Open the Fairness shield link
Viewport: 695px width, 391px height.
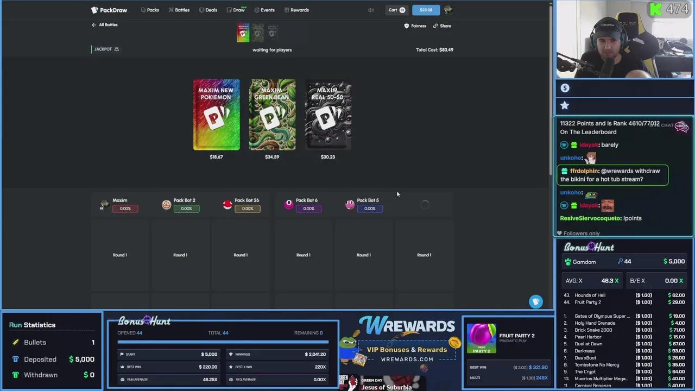415,26
